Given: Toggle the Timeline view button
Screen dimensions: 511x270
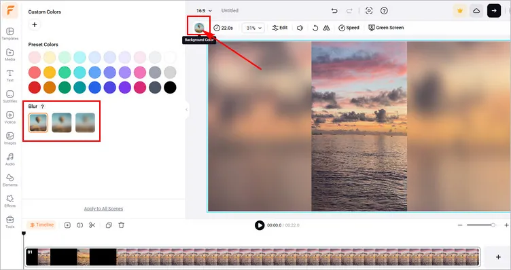Looking at the screenshot, I should pyautogui.click(x=41, y=225).
